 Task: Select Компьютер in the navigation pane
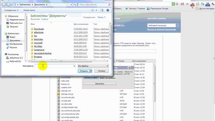coord(12,54)
